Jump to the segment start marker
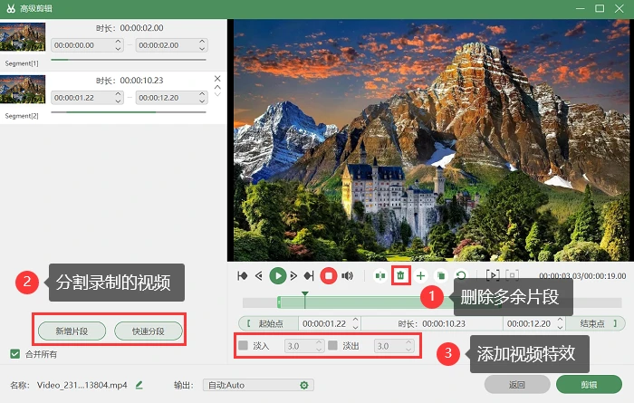 pos(242,276)
